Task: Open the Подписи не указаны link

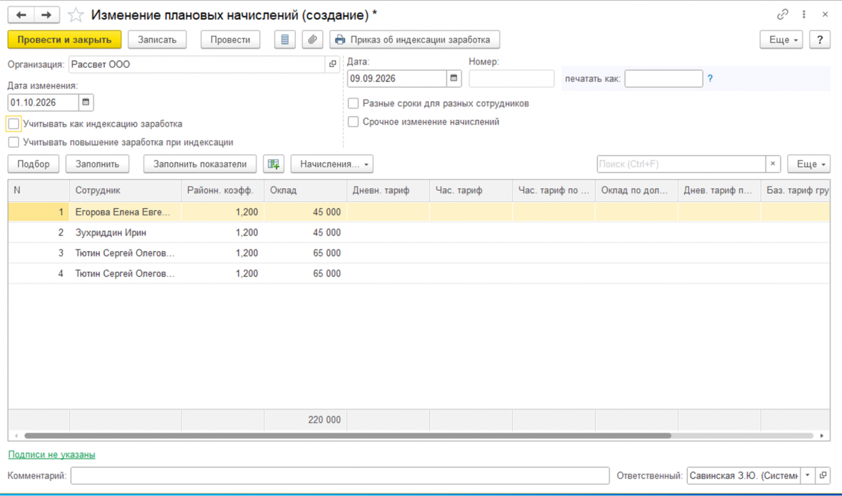Action: coord(52,454)
